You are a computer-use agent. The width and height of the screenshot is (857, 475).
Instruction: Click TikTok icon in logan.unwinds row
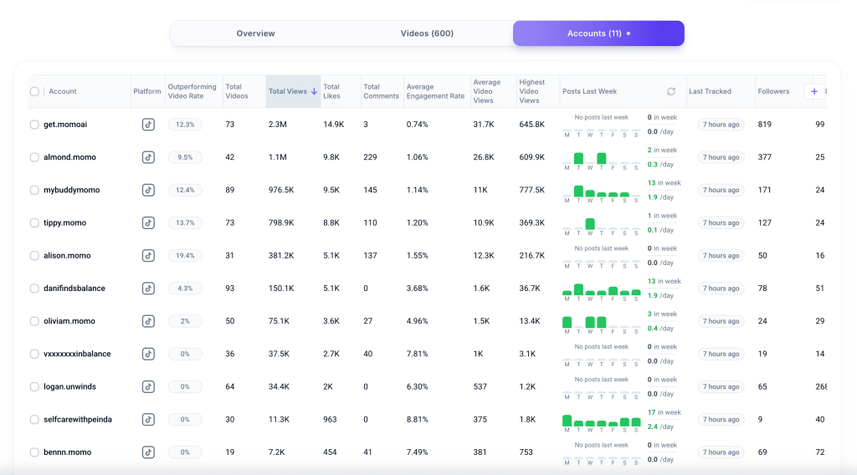(x=148, y=386)
